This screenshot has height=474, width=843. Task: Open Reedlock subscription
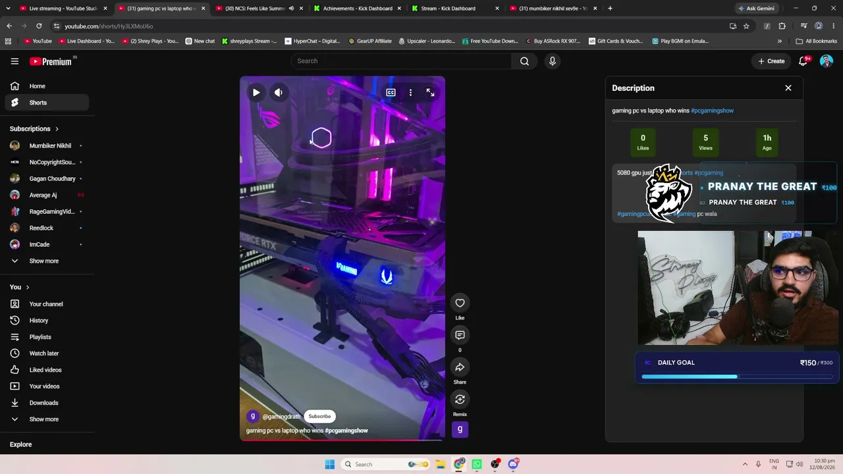[x=47, y=228]
